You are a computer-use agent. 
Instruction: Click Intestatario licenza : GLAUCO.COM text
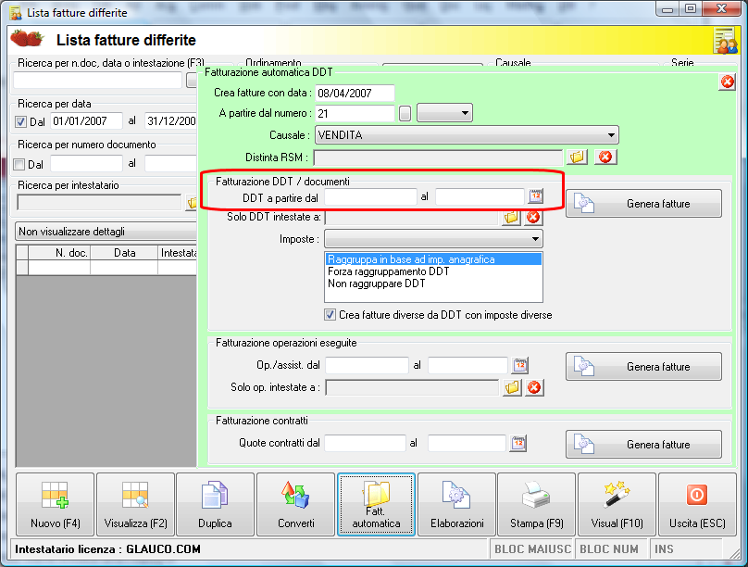pos(107,549)
